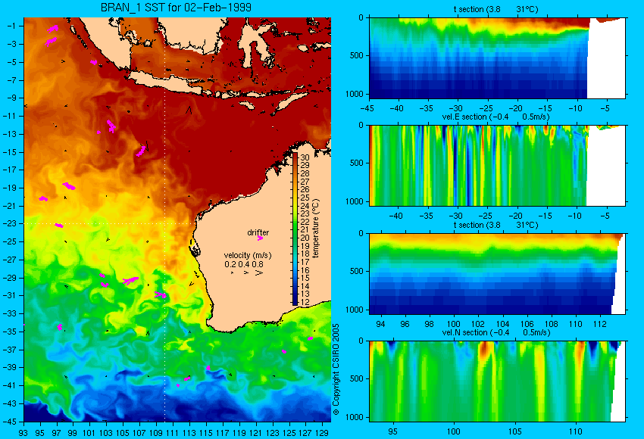
Task: Click the 'vel.E section (-0.4 0.5m/s)' title
Action: point(496,117)
